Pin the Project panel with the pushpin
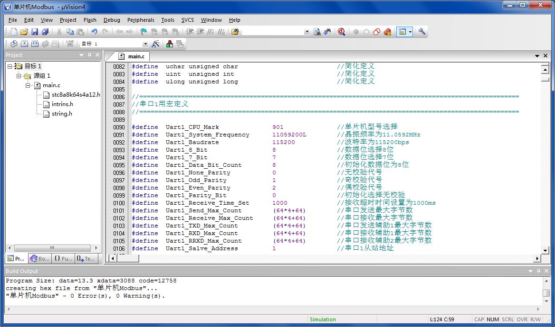The image size is (555, 327). point(89,54)
